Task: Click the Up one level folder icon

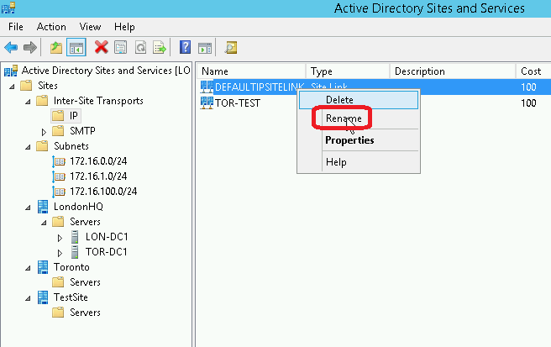Action: (56, 47)
